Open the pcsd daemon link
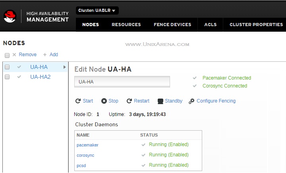The height and width of the screenshot is (173, 286). click(81, 166)
